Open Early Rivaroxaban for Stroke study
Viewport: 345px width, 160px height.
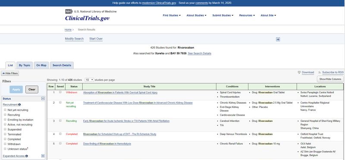point(126,121)
